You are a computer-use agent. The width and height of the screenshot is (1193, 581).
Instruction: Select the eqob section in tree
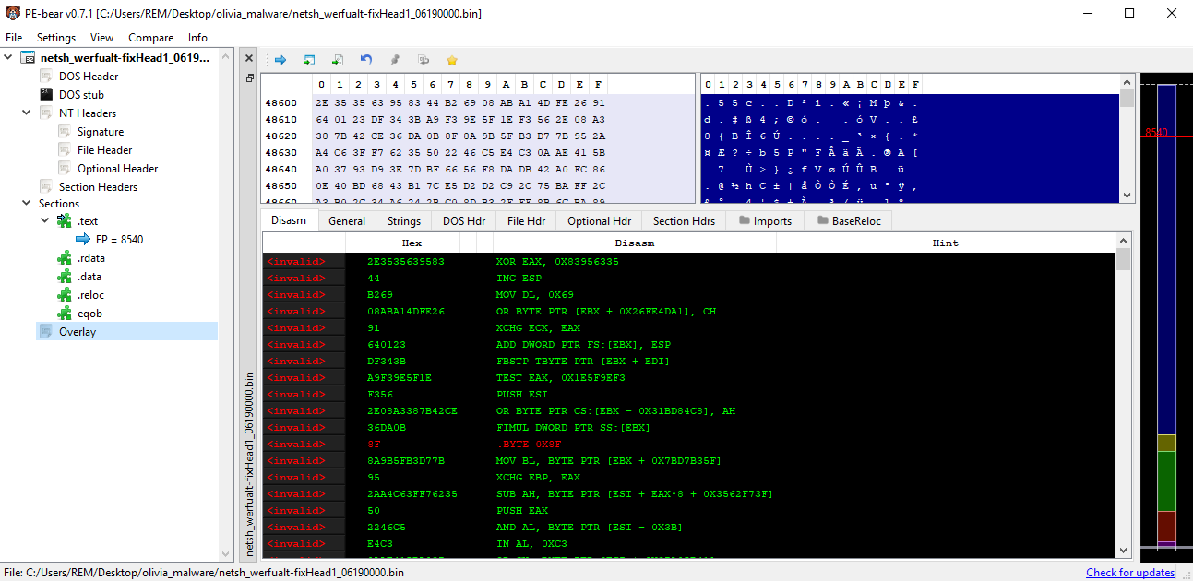(89, 314)
